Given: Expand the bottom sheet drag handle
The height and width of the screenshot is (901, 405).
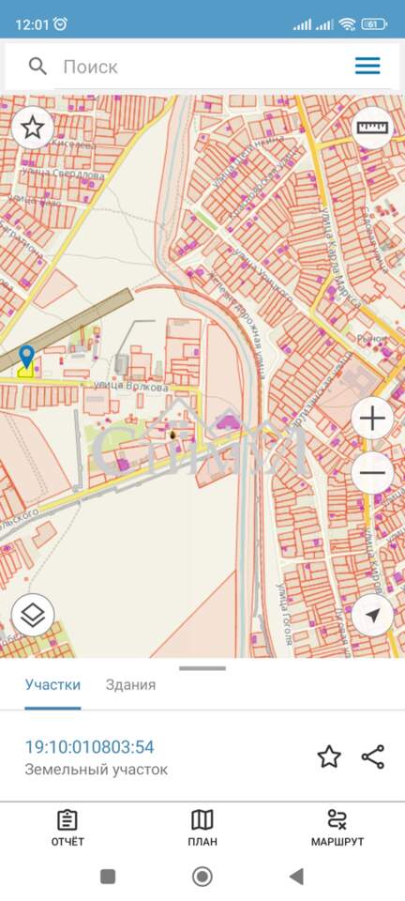Looking at the screenshot, I should point(202,668).
